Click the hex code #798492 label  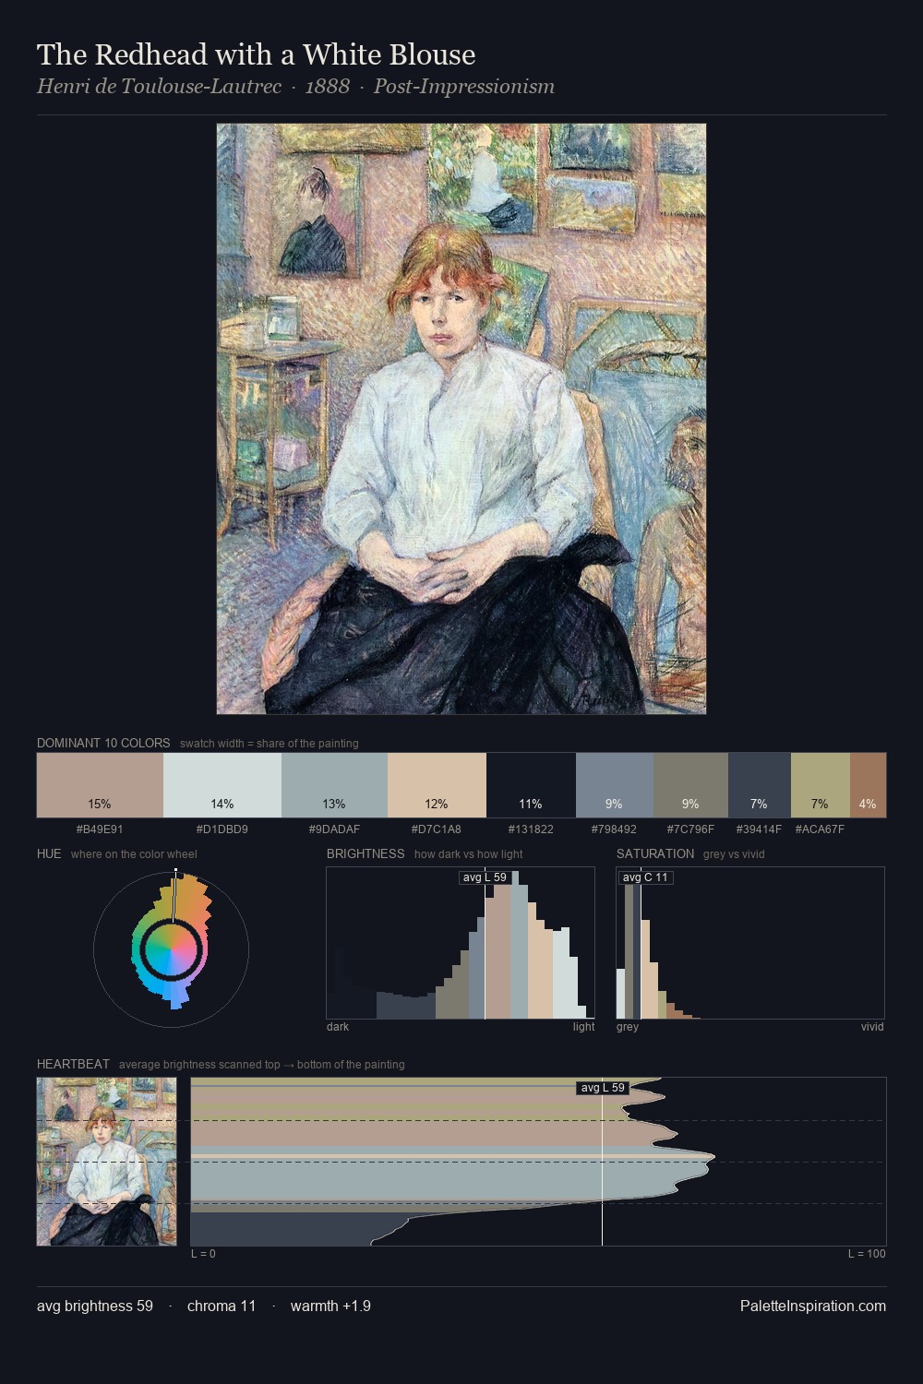615,829
